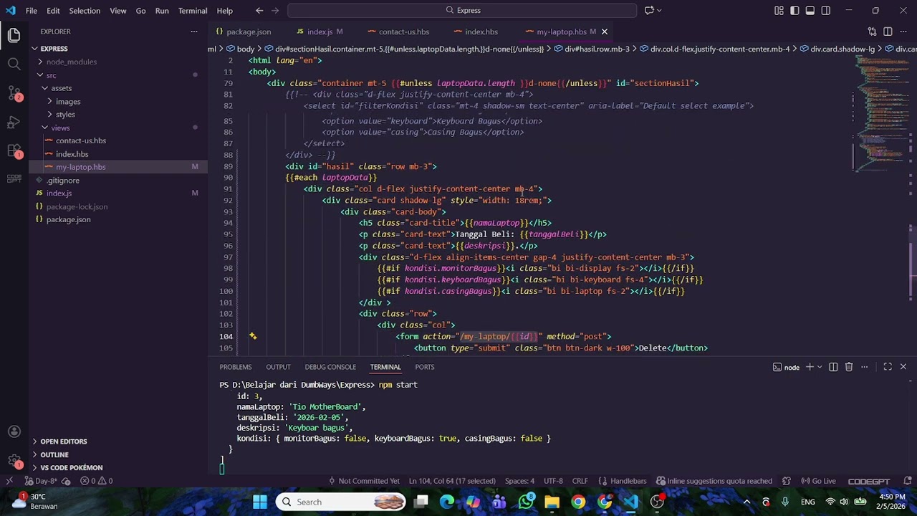The width and height of the screenshot is (917, 516).
Task: Open Source Control view with badge 2
Action: (x=14, y=93)
